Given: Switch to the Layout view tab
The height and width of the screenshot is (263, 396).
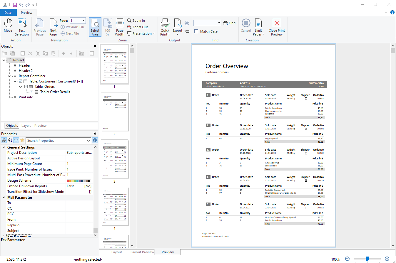Looking at the screenshot, I should [x=117, y=252].
